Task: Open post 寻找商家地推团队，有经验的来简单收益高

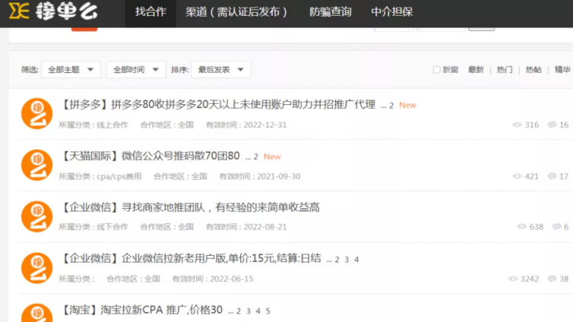Action: point(189,207)
